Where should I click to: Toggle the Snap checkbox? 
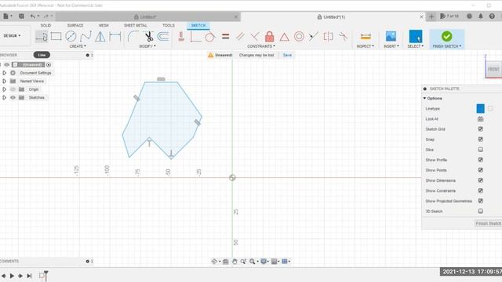[x=480, y=139]
